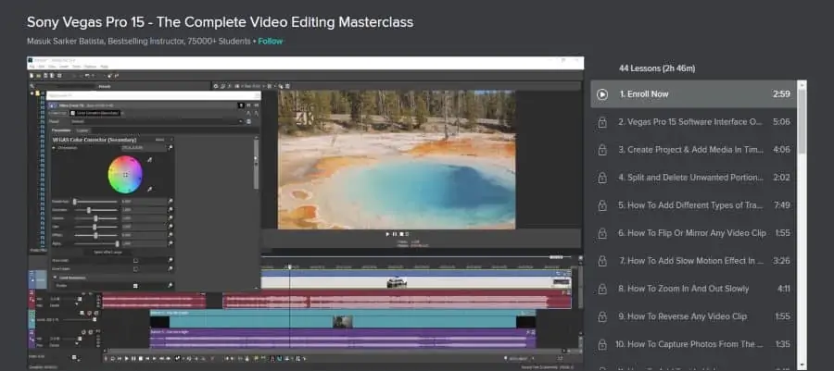Click lock icon for Capture Photos lesson
The height and width of the screenshot is (371, 834).
[602, 344]
